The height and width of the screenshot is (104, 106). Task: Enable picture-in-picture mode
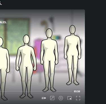click(x=70, y=98)
